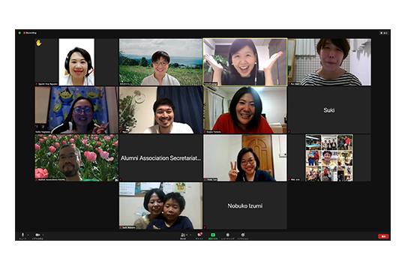Select the Suki participant tile
This screenshot has height=270, width=405.
point(329,110)
